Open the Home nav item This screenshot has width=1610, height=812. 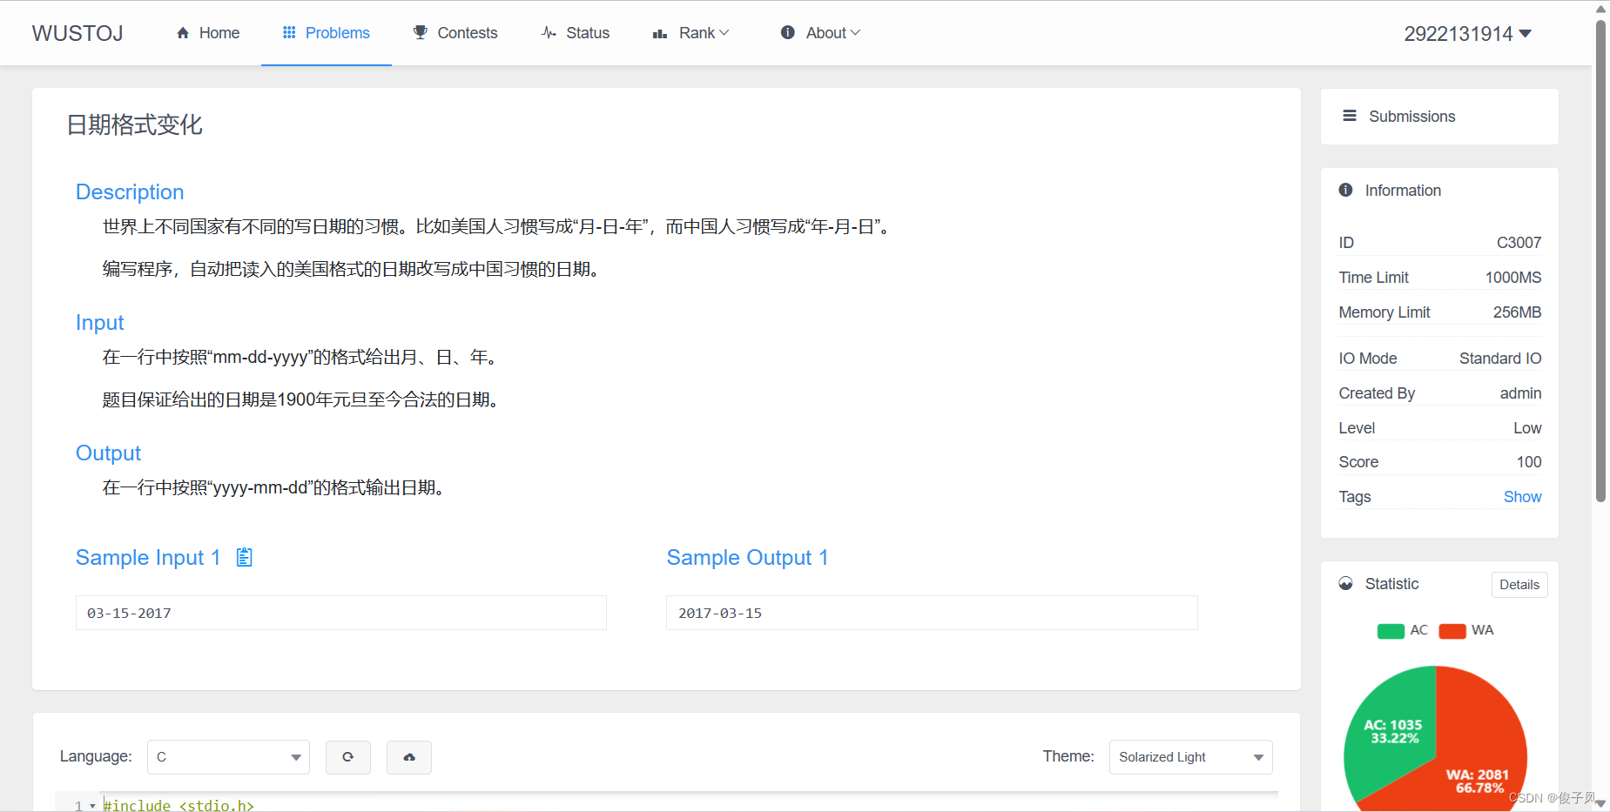point(208,33)
